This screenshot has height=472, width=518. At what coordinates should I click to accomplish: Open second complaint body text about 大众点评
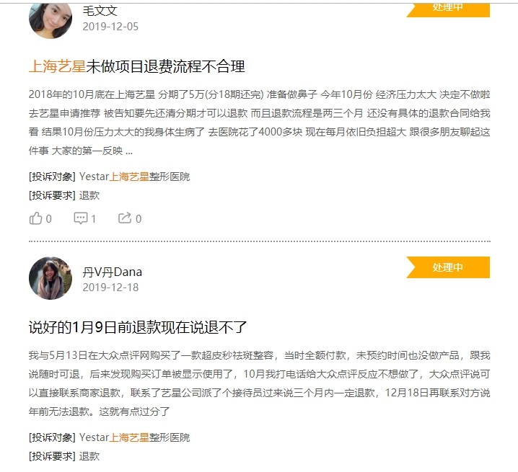259,383
